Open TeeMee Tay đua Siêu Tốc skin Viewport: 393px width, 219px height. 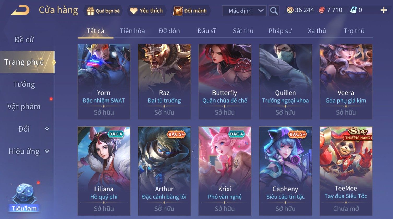click(346, 171)
